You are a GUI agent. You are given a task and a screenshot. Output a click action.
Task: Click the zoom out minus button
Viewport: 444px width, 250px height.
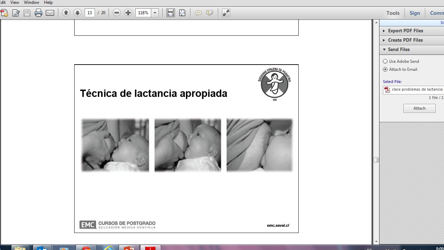click(117, 13)
